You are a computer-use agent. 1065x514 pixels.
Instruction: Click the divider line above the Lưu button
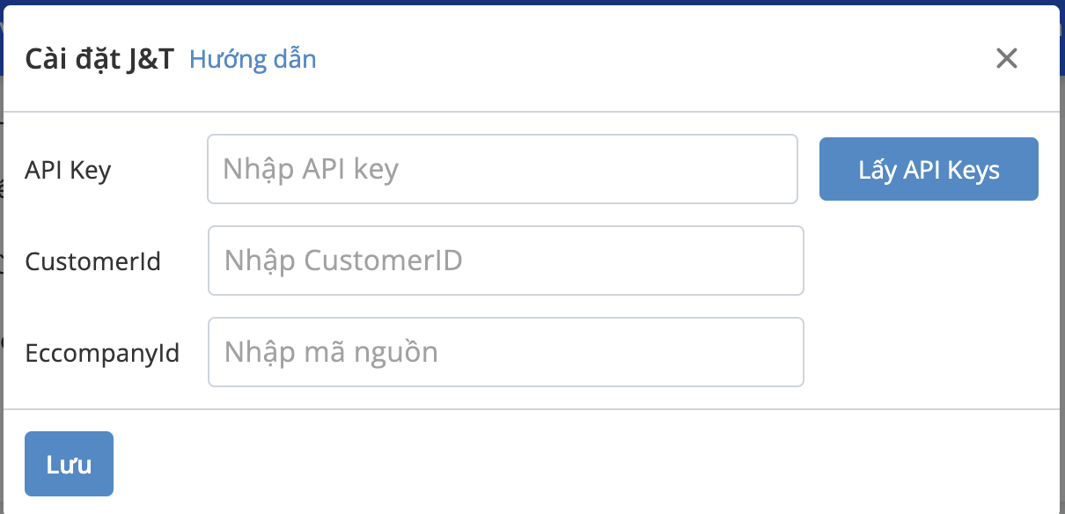click(532, 409)
